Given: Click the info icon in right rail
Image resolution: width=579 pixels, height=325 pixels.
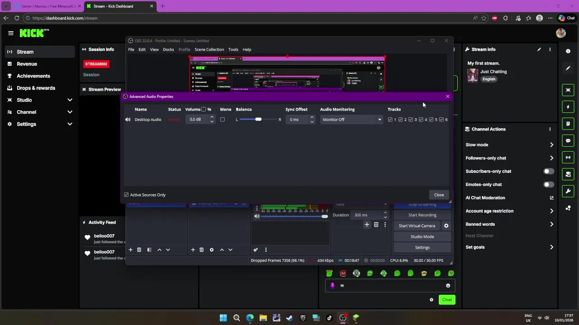Looking at the screenshot, I should click(x=568, y=51).
